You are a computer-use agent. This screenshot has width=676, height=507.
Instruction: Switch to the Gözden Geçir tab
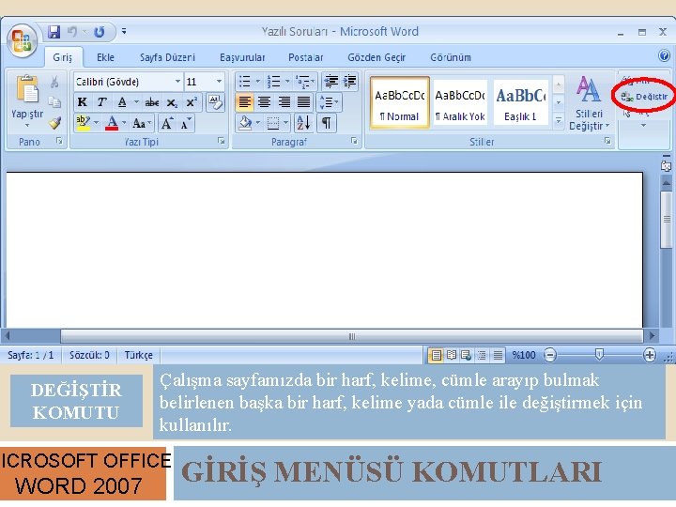(x=376, y=57)
